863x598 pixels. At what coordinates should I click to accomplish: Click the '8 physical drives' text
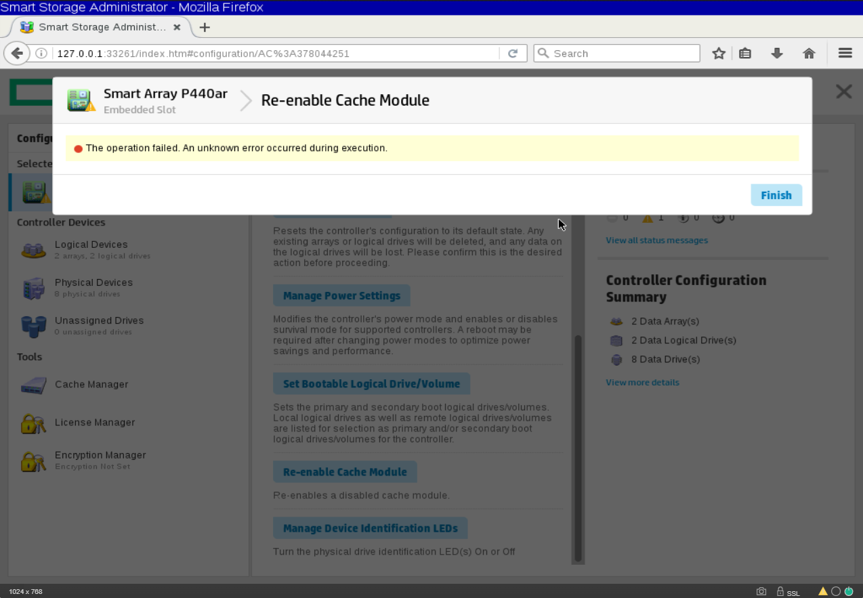click(87, 294)
